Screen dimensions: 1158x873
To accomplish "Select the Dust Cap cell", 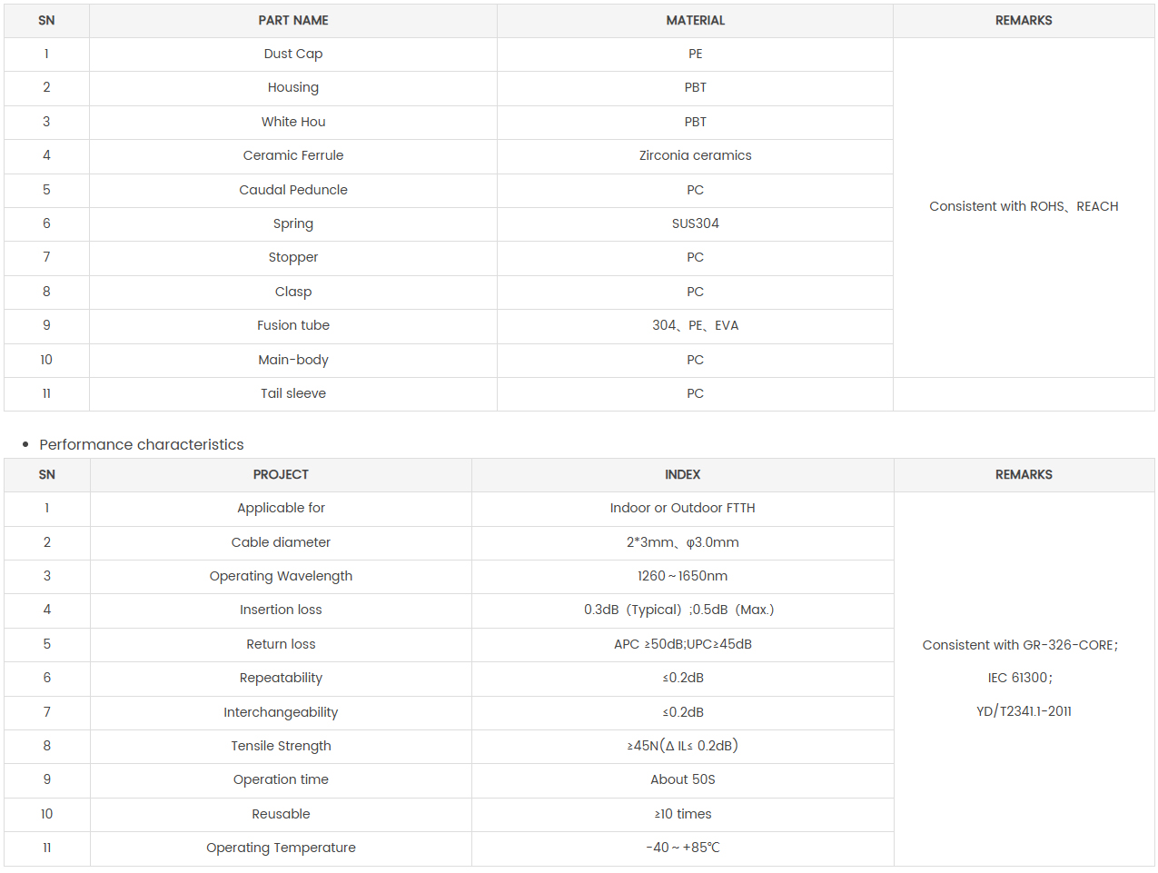I will (293, 54).
